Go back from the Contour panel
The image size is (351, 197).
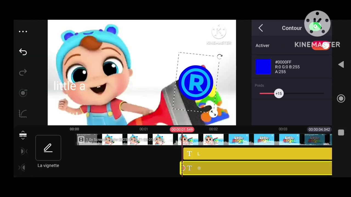[x=261, y=28]
